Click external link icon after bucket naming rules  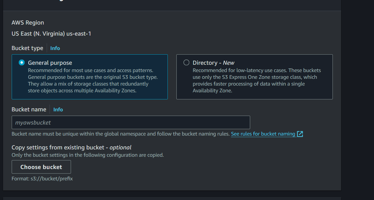pos(300,134)
